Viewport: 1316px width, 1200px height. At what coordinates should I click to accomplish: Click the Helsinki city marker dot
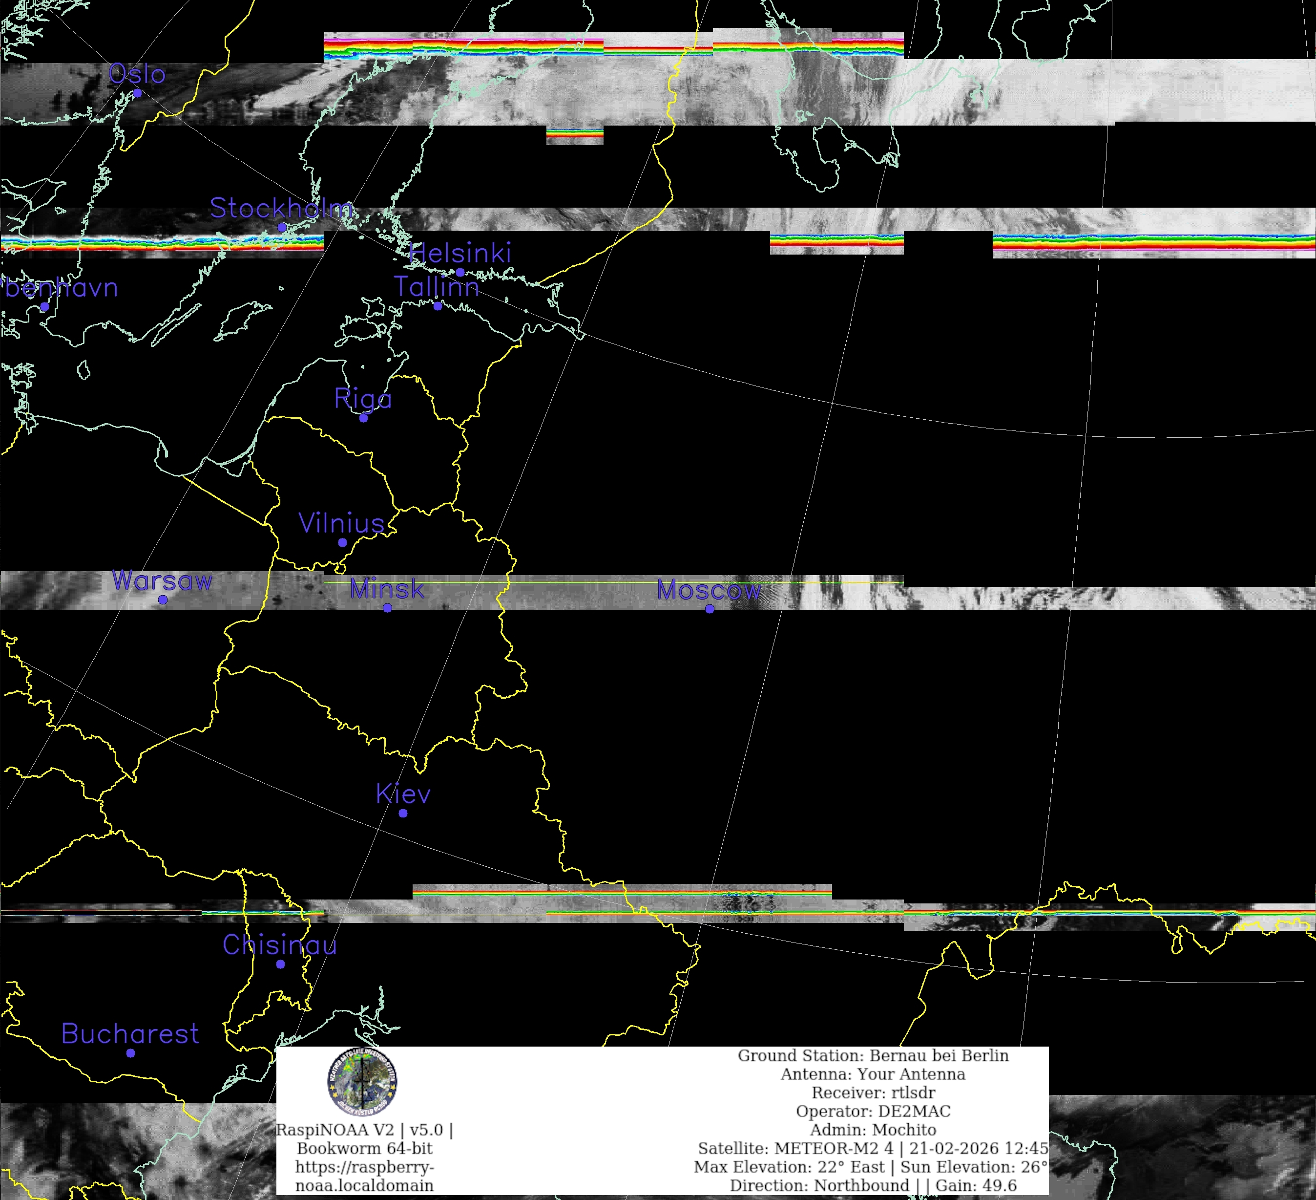(460, 273)
